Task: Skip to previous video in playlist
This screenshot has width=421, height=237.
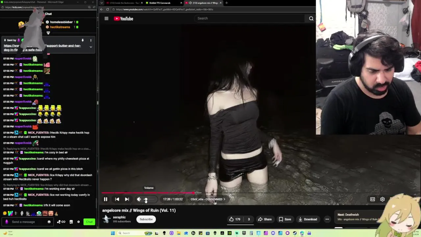Action: (x=117, y=199)
